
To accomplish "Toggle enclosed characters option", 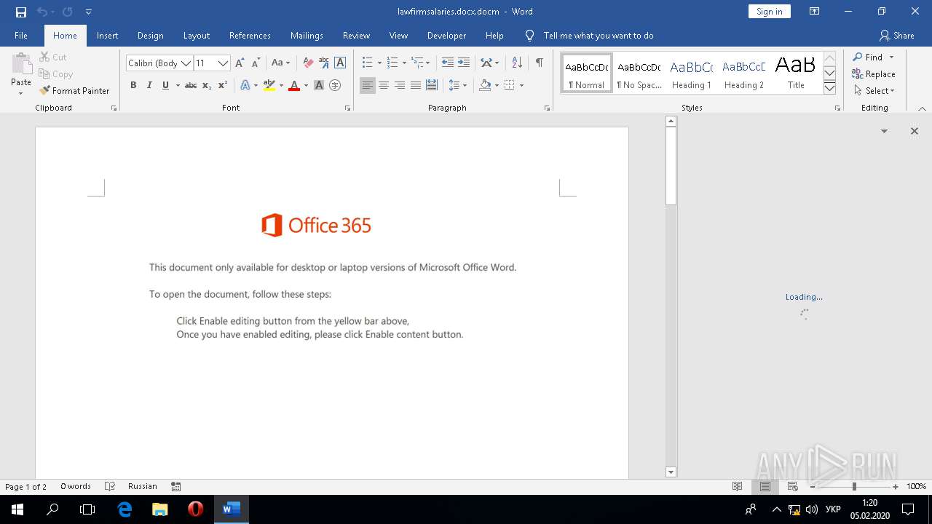I will point(335,85).
